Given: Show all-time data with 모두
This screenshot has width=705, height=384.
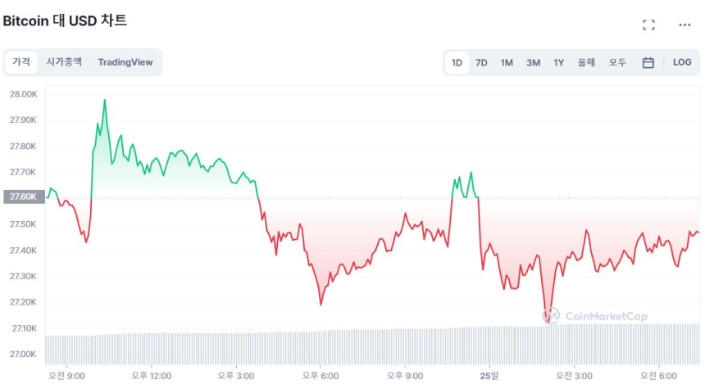Looking at the screenshot, I should (617, 62).
